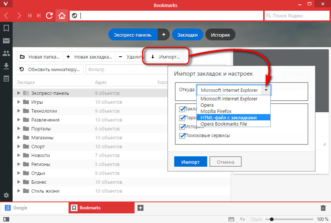The image size is (331, 223).
Task: Click the fast-forward navigation icon
Action: click(x=39, y=16)
